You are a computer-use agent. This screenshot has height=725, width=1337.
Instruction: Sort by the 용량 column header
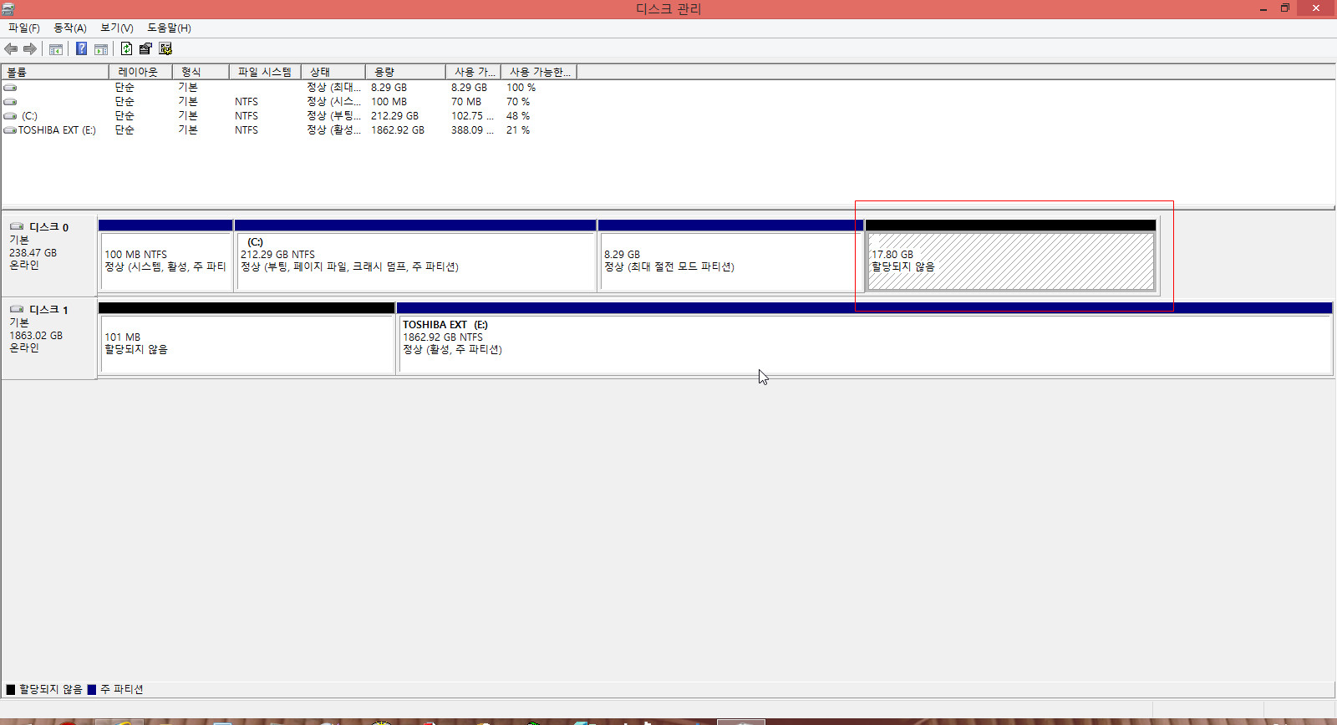point(405,72)
